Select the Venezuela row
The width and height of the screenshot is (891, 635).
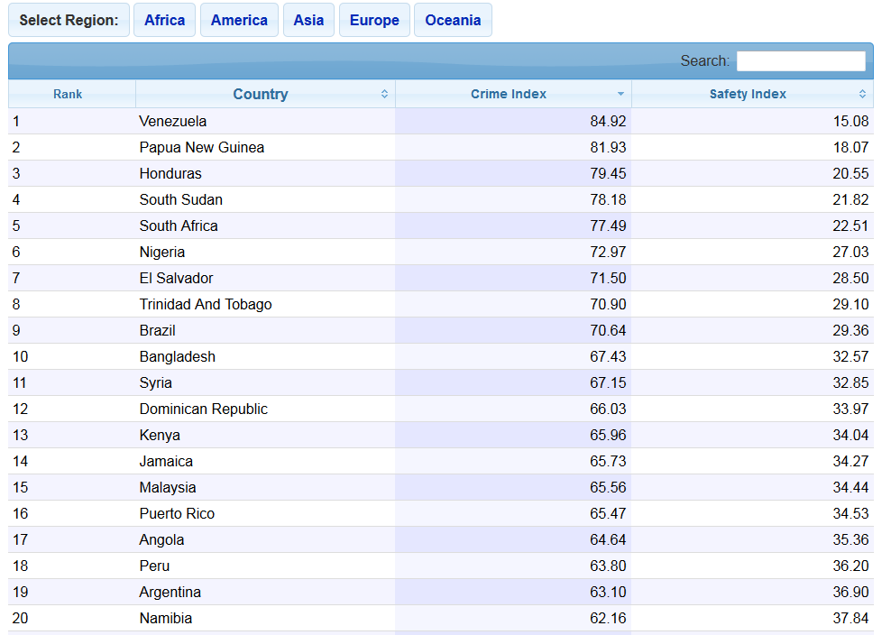[441, 121]
